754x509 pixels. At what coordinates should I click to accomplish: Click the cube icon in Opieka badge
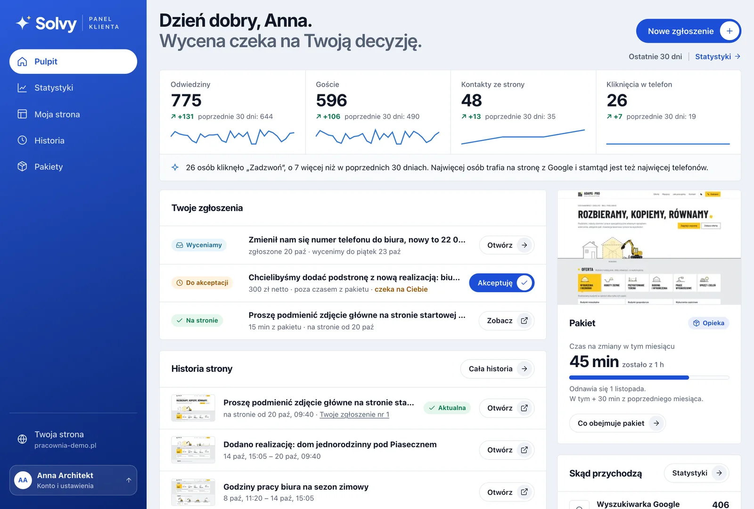pyautogui.click(x=696, y=323)
